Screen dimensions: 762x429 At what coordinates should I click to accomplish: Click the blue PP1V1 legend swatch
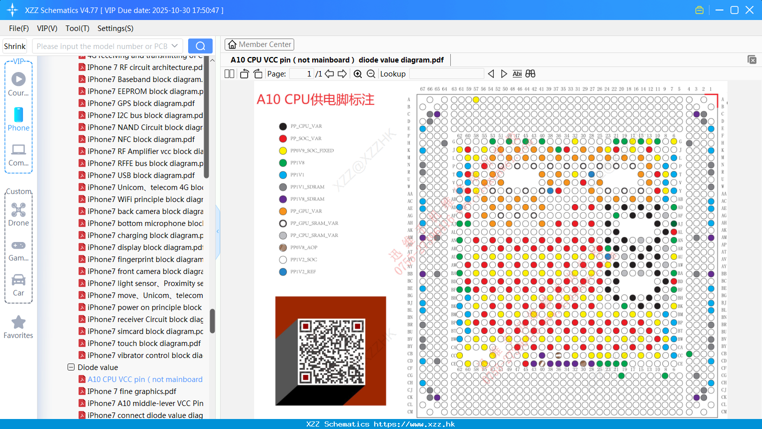click(283, 175)
